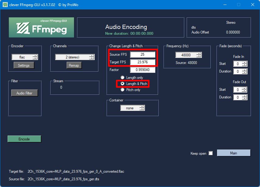Click Source file name text
The width and height of the screenshot is (260, 187).
[63, 179]
